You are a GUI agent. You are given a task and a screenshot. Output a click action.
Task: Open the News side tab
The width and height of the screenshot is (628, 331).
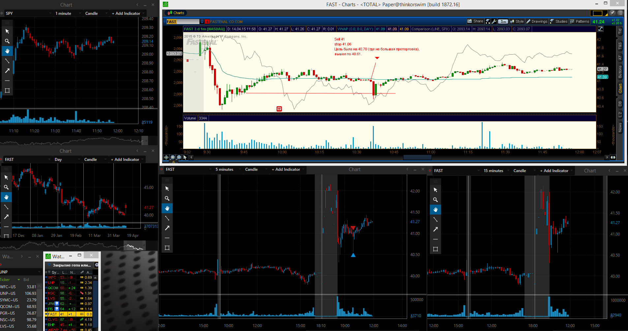coord(620,127)
